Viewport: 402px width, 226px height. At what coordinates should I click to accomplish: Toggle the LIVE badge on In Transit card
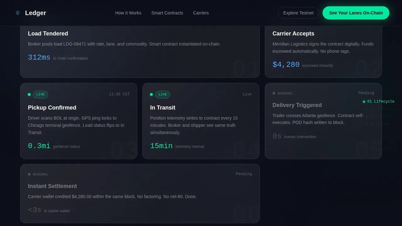click(x=163, y=94)
